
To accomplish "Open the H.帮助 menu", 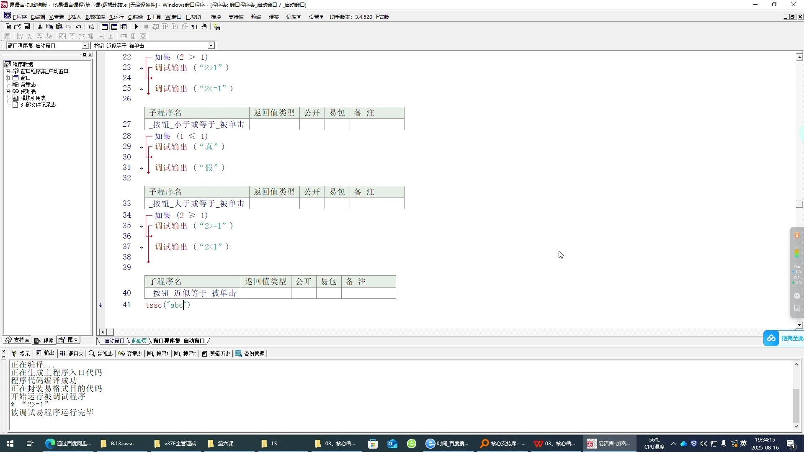I will tap(193, 17).
